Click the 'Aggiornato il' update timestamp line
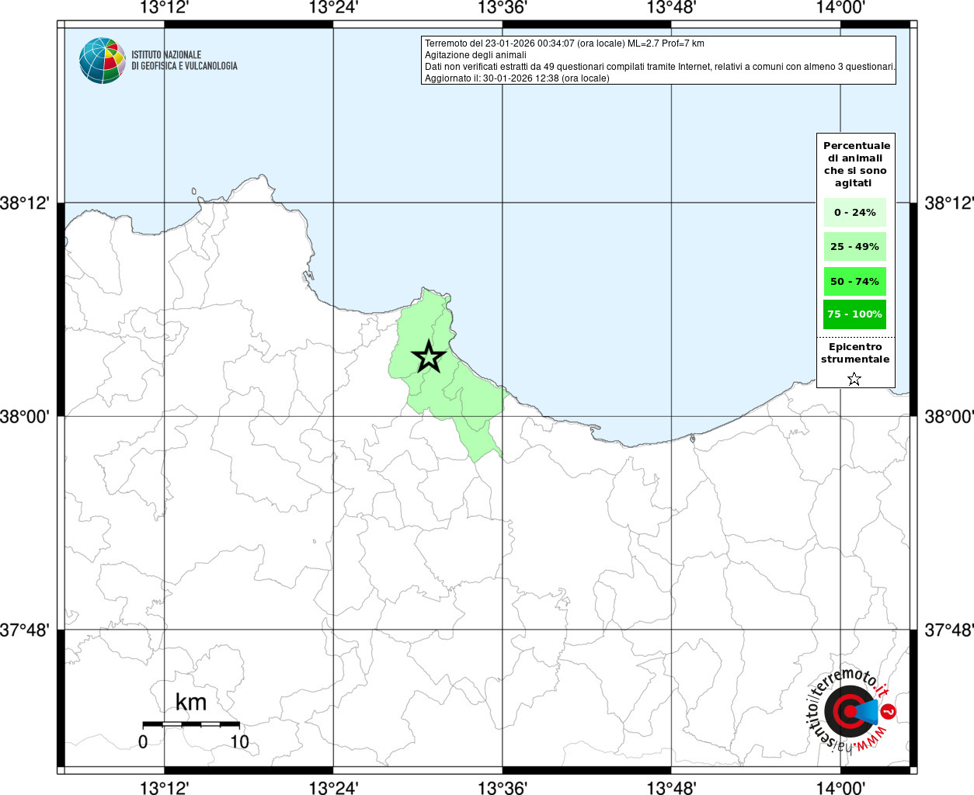The width and height of the screenshot is (974, 795). pos(517,78)
